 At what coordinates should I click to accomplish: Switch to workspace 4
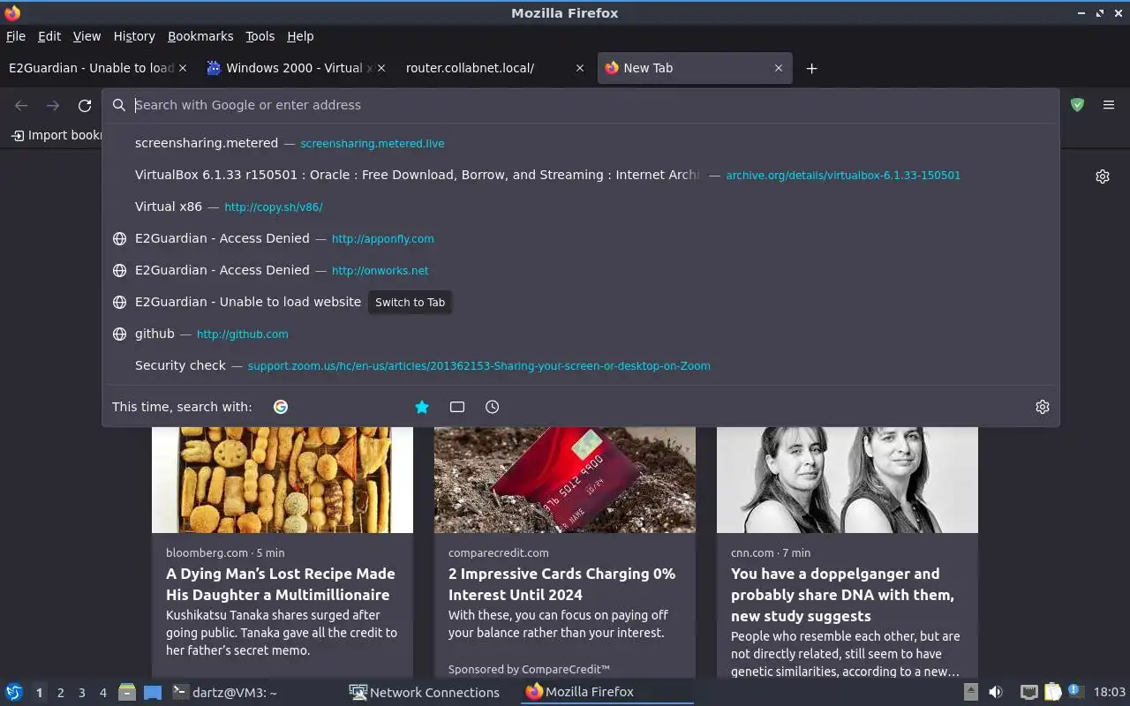tap(102, 693)
